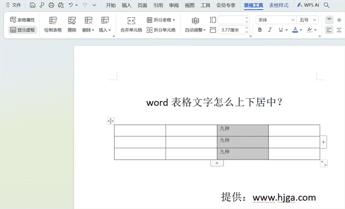The height and width of the screenshot is (209, 345).
Task: Click the table move handle
Action: click(x=111, y=121)
